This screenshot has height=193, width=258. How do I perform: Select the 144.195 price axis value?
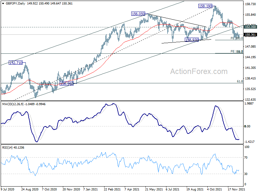[250, 57]
